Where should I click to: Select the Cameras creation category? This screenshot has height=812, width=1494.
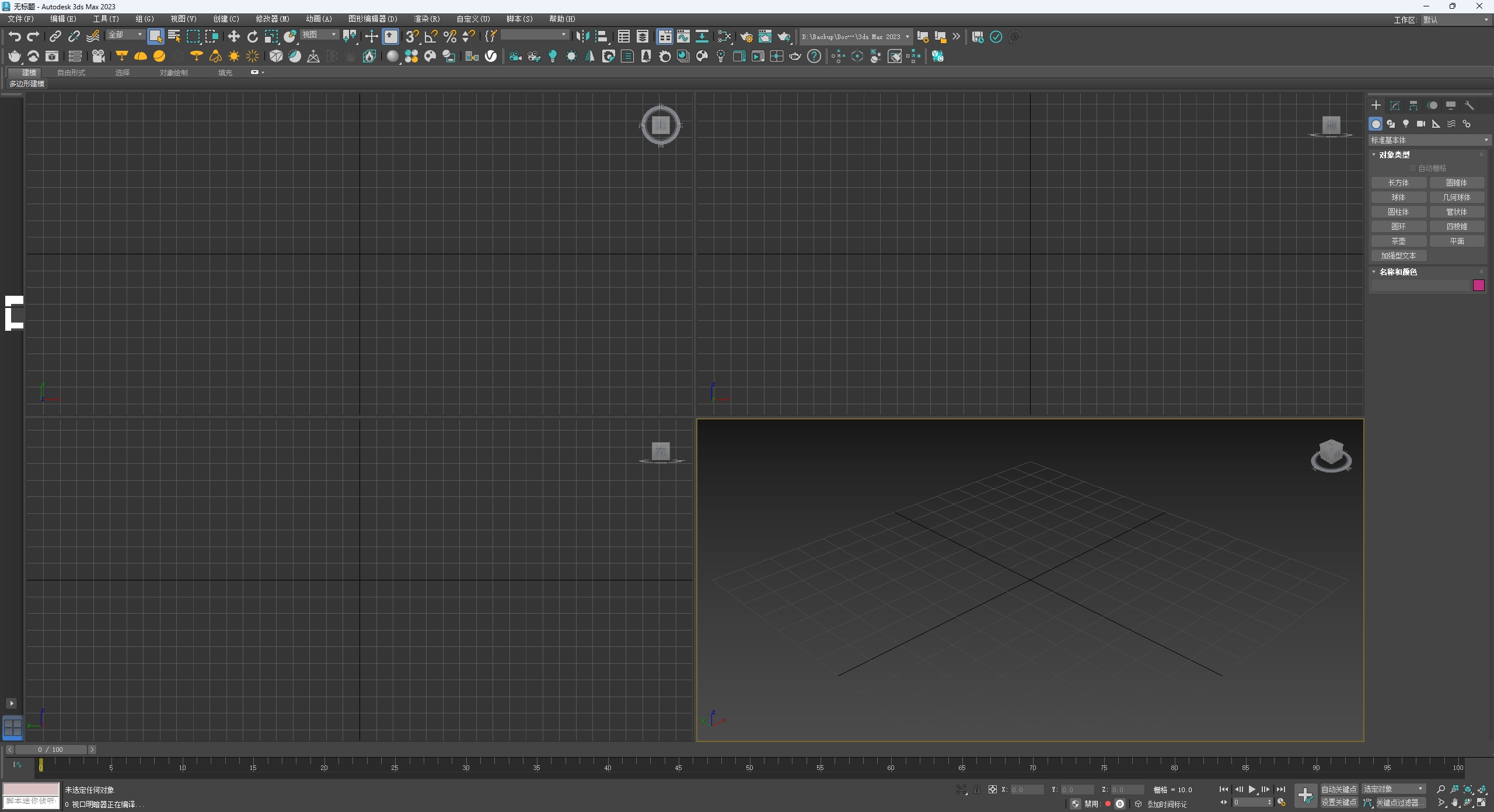(x=1420, y=125)
